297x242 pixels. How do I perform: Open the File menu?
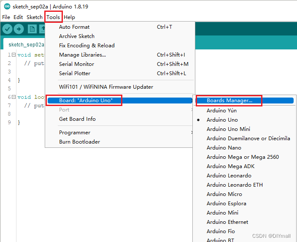tap(6, 17)
